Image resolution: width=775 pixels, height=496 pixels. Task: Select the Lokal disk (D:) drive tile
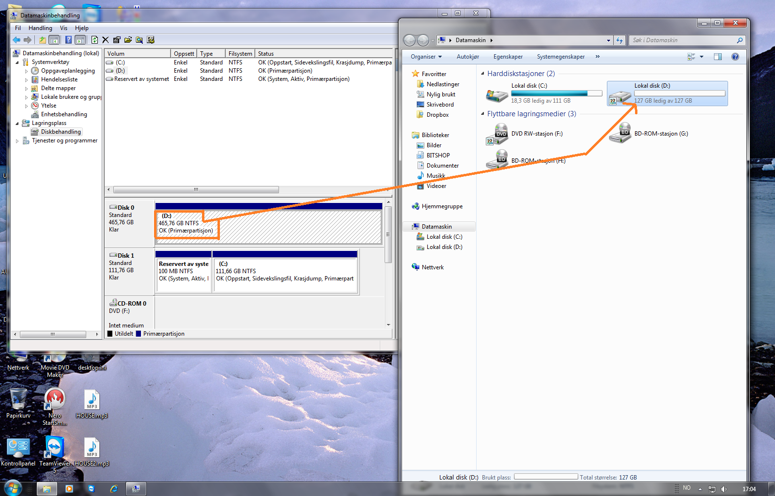click(667, 93)
